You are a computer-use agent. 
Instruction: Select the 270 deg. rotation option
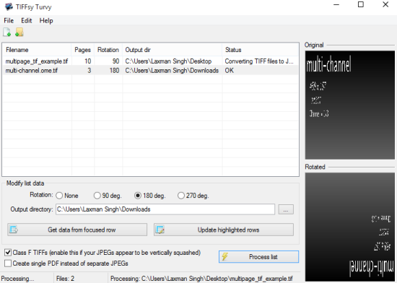click(x=193, y=196)
